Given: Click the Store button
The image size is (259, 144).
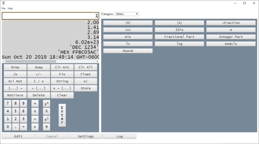Looking at the screenshot, I should pos(85,88).
